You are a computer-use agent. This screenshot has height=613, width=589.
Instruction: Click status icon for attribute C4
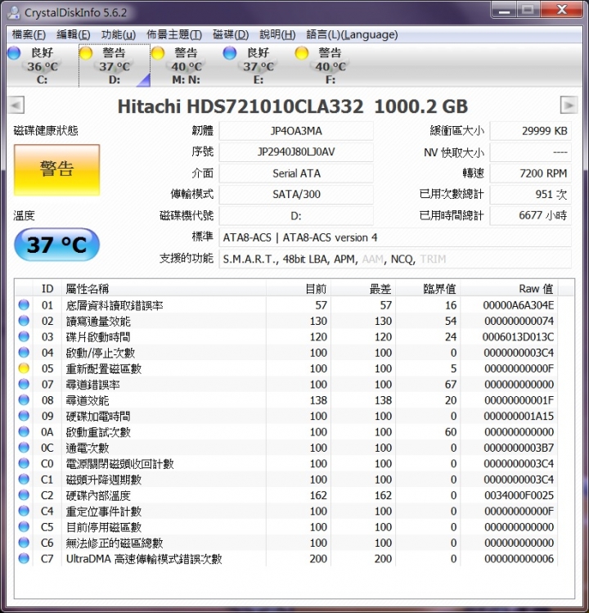tap(24, 511)
